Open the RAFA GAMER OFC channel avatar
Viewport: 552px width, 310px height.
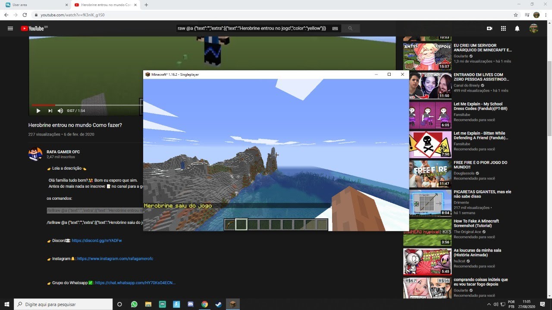pos(35,154)
